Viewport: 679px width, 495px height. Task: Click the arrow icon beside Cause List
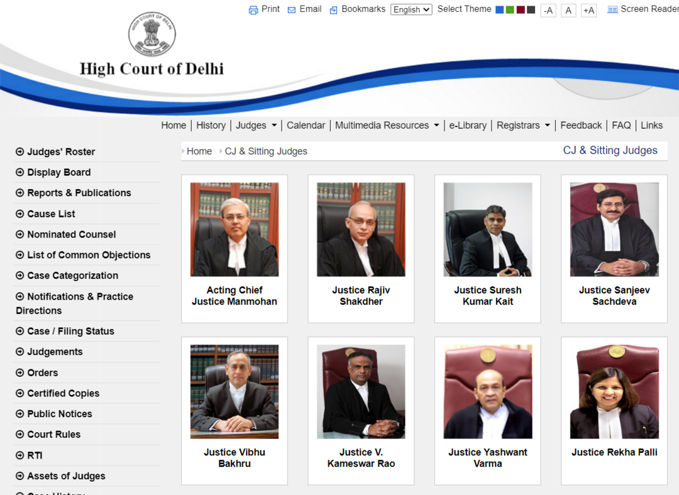[20, 214]
